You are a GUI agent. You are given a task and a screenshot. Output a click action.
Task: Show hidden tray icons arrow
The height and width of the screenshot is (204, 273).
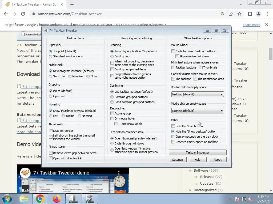click(x=231, y=199)
